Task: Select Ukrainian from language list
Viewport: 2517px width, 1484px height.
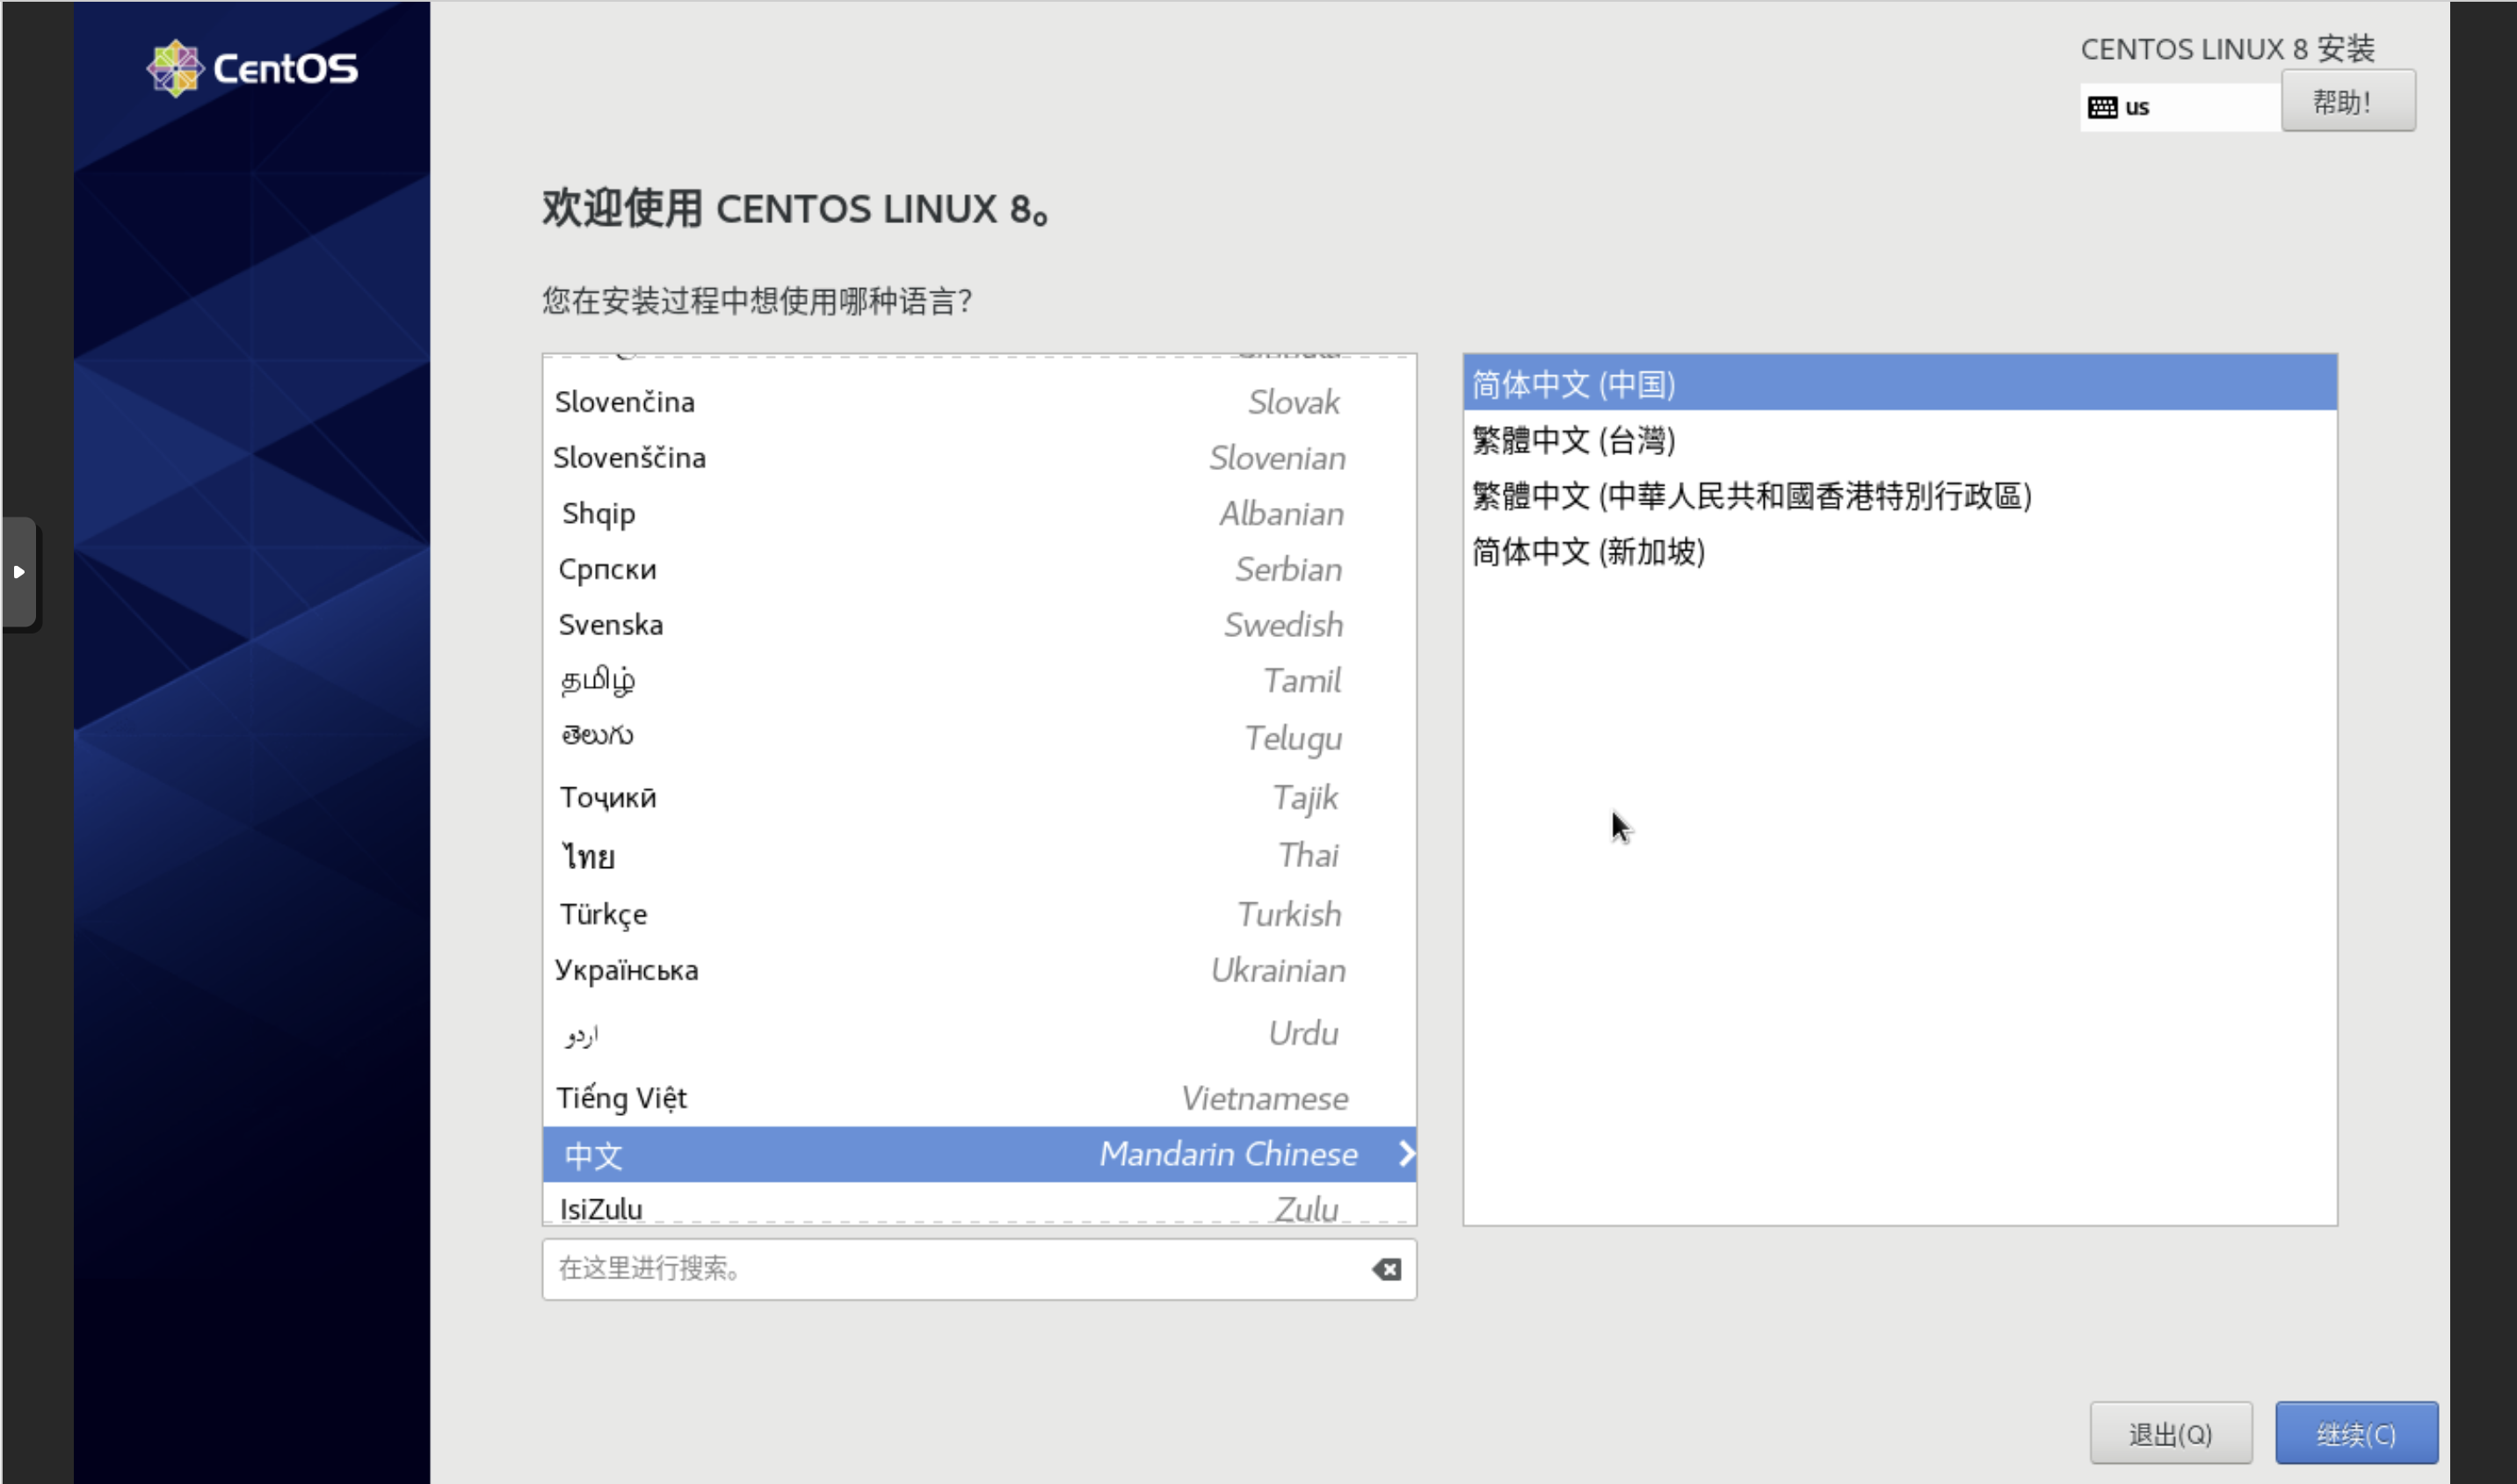Action: 976,970
